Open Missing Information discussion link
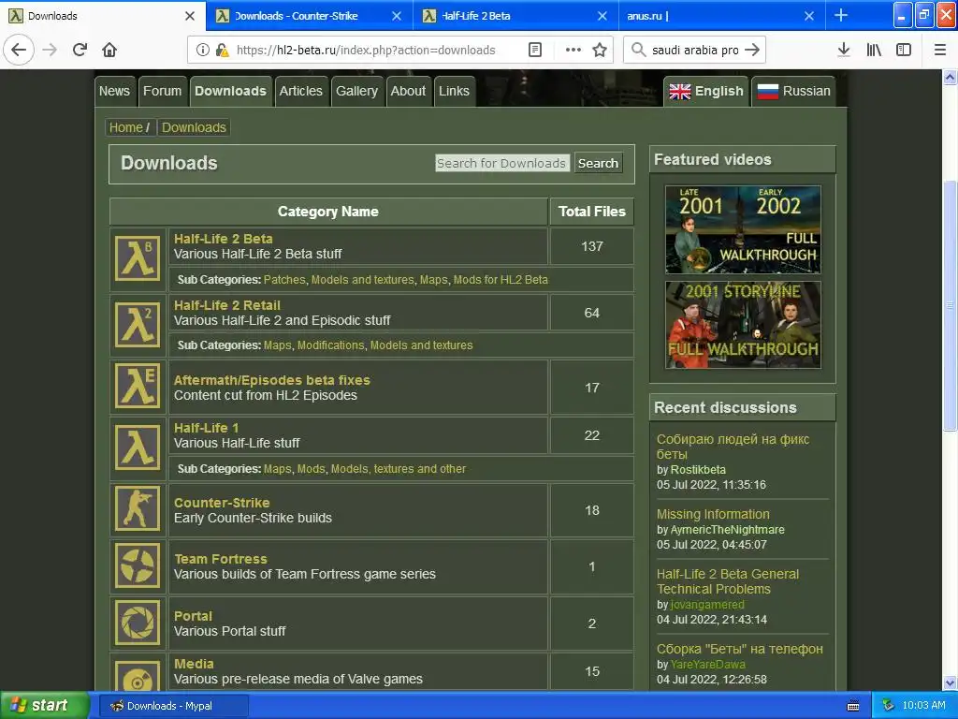Screen dimensions: 958x719 point(713,514)
